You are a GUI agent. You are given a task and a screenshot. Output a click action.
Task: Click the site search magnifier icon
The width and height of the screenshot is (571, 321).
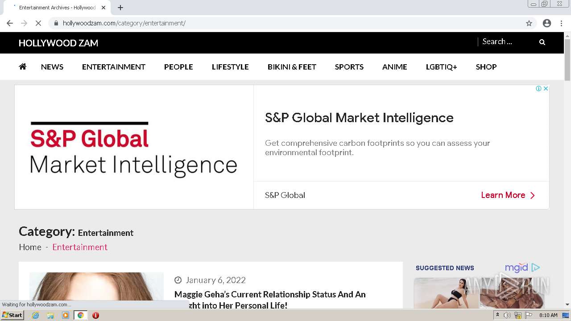click(x=542, y=42)
